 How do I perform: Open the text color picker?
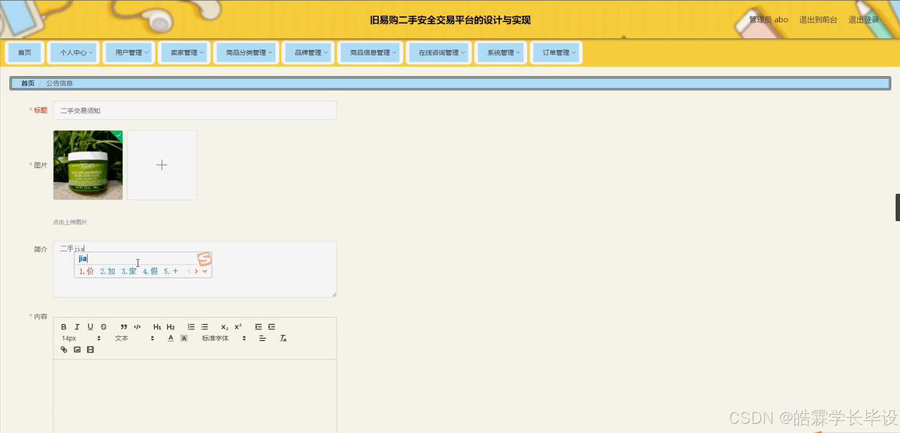click(x=171, y=338)
